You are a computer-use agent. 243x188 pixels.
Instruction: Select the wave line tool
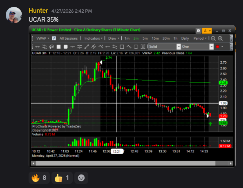point(129,47)
